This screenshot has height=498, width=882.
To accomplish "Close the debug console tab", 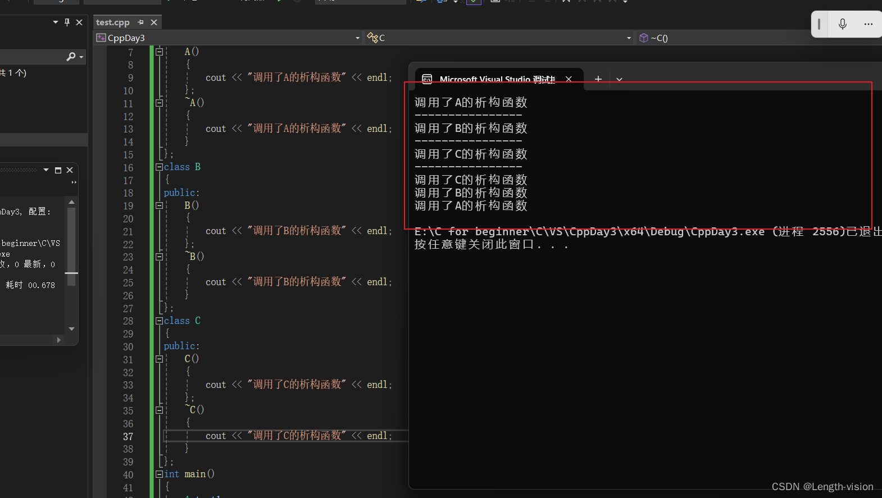I will click(569, 79).
